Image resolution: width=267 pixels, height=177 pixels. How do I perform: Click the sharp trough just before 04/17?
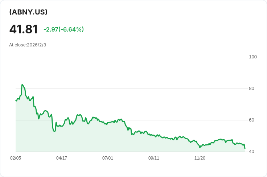click(x=54, y=131)
